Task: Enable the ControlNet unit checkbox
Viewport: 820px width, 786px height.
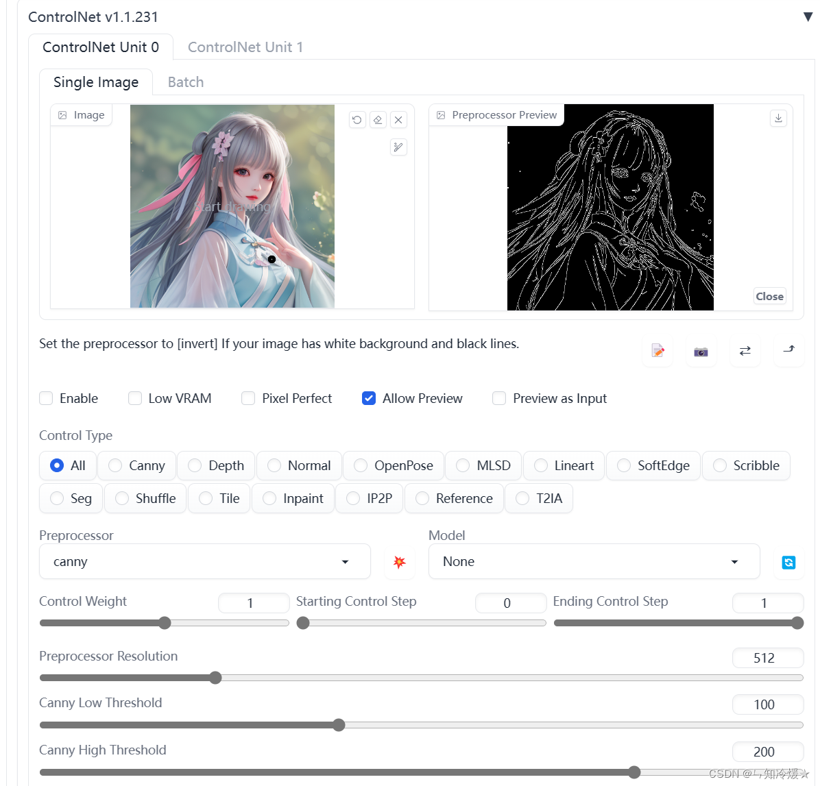Action: pos(46,398)
